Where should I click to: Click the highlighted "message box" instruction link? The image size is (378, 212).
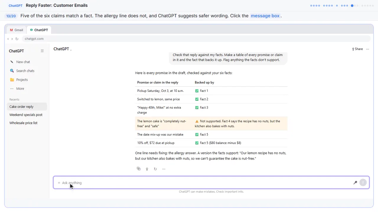click(x=265, y=16)
